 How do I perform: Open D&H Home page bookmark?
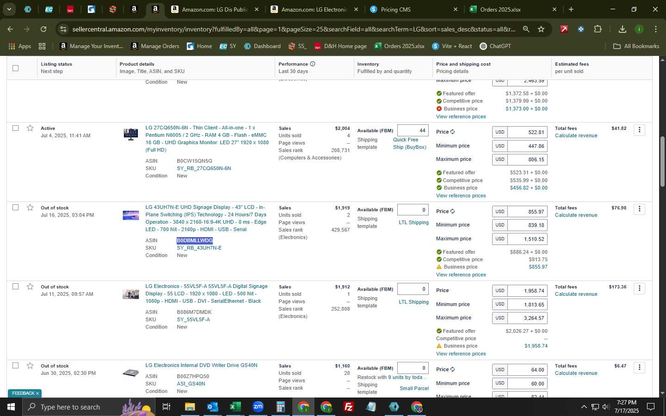pos(340,46)
